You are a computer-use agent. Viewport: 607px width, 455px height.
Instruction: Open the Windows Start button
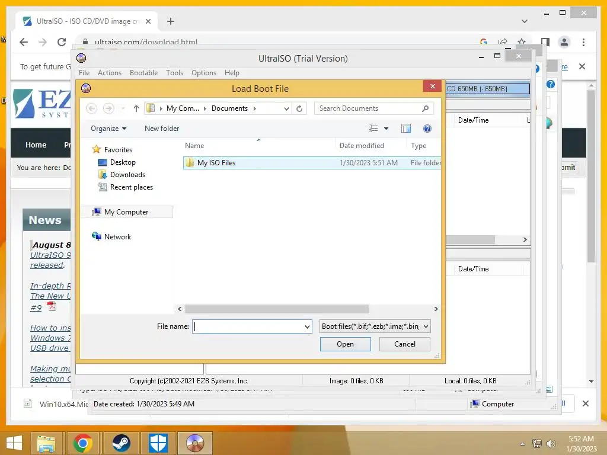click(x=14, y=443)
